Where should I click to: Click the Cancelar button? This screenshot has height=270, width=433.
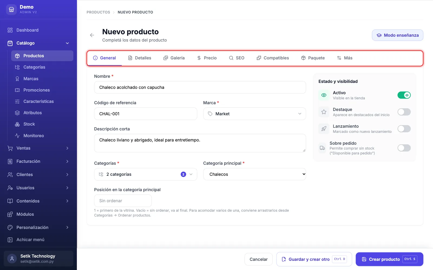pyautogui.click(x=258, y=259)
